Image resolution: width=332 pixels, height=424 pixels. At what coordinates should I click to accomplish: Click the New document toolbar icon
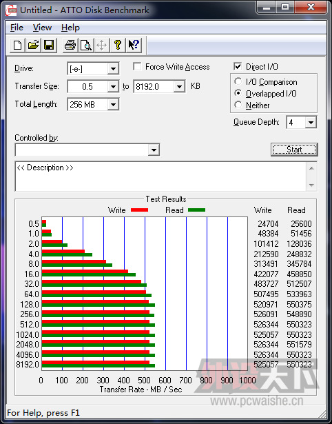(17, 45)
